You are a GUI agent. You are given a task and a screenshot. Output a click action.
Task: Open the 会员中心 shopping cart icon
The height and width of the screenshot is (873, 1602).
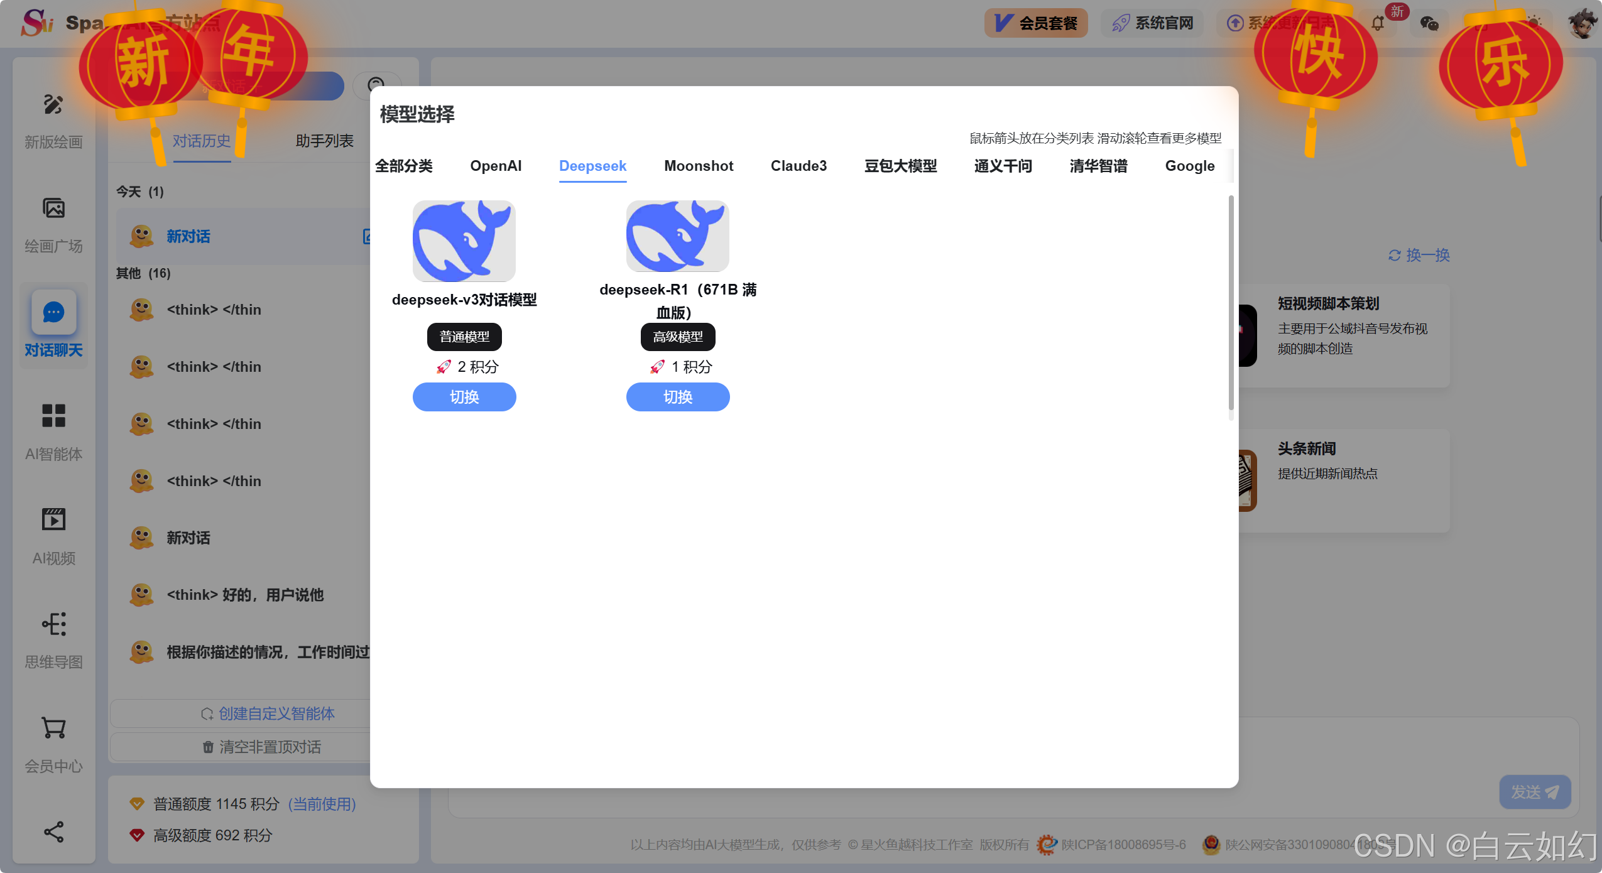pos(53,728)
